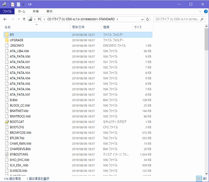Select the .DISCINFO file icon

point(7,46)
